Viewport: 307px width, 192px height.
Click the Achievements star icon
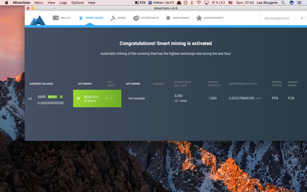[x=199, y=18]
